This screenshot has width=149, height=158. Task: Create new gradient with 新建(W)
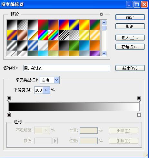(130, 68)
